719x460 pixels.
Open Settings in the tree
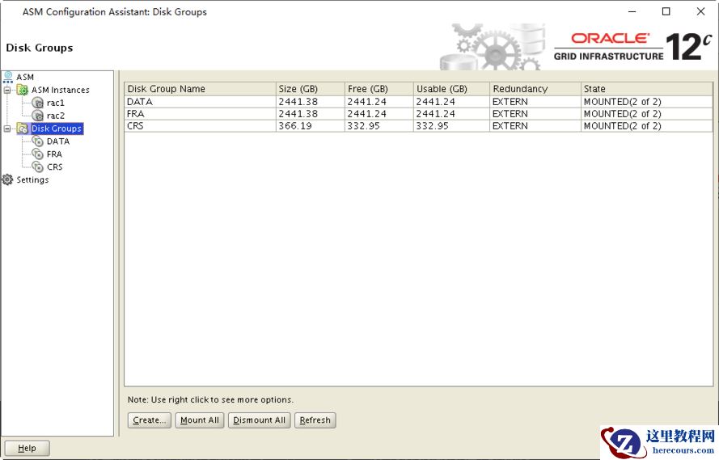(x=32, y=179)
